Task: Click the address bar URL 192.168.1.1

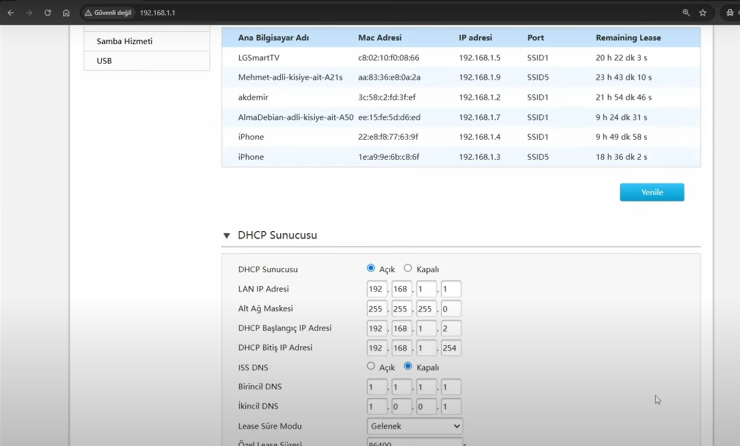Action: [157, 13]
